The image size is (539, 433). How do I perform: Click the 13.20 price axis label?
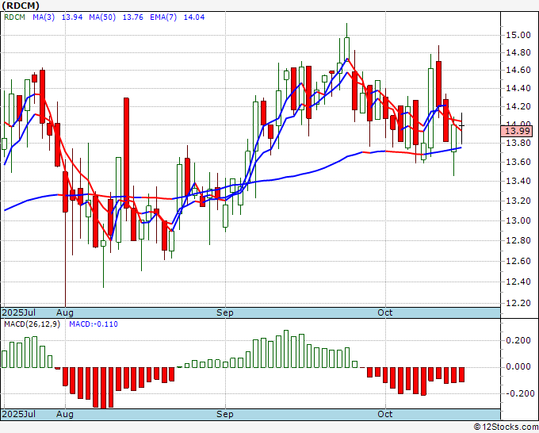pyautogui.click(x=518, y=201)
